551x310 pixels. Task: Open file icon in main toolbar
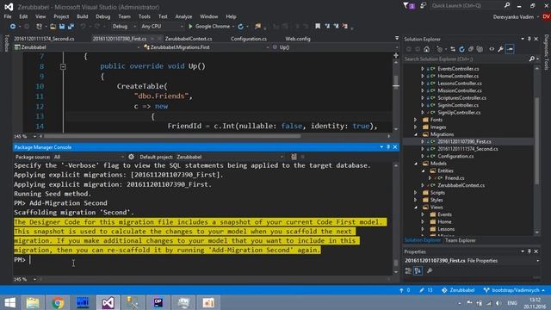click(x=53, y=27)
